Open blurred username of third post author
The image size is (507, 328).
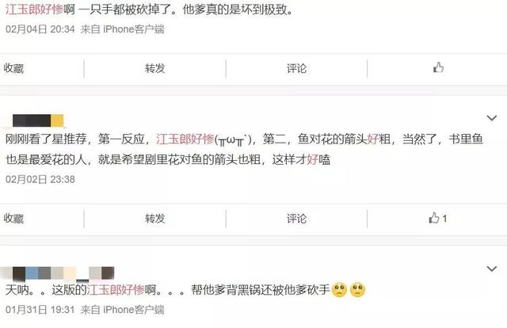[57, 273]
